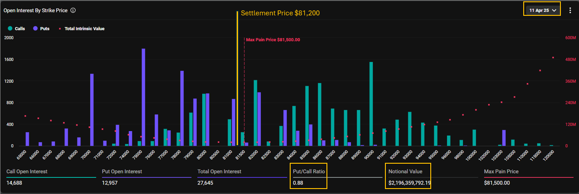579x194 pixels.
Task: Open the three-dot chart options menu
Action: pos(570,10)
